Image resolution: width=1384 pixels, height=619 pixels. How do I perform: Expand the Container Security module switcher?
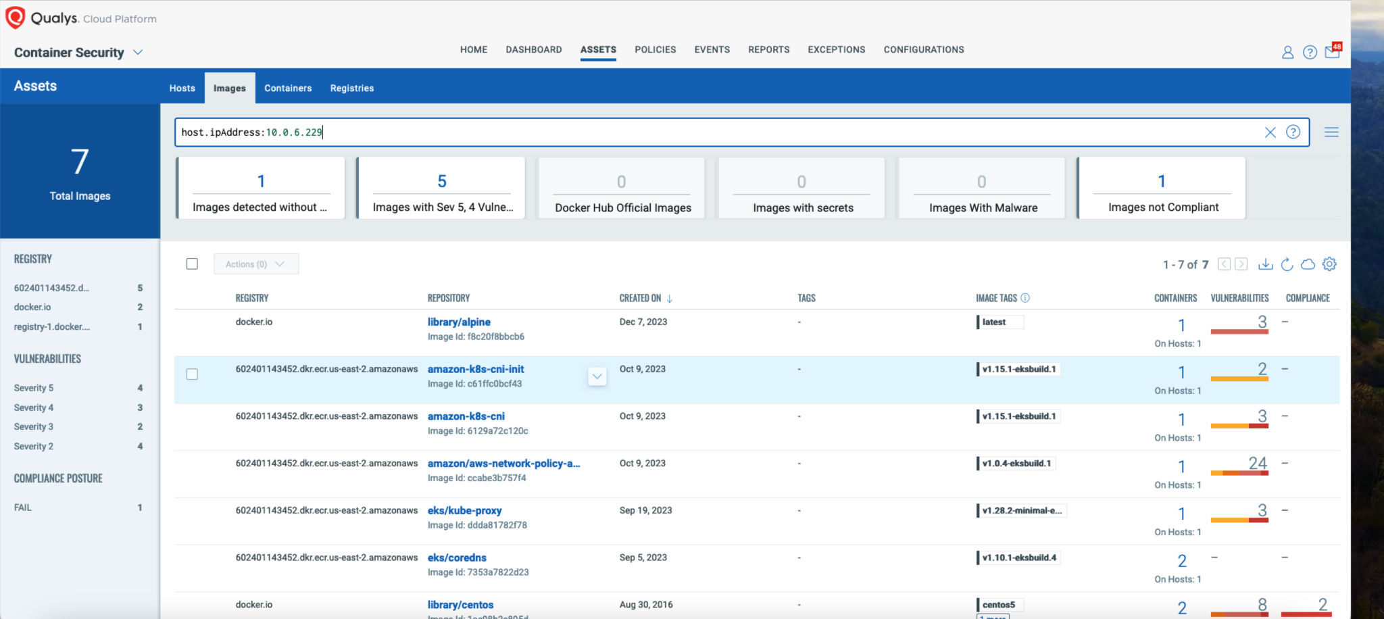(x=139, y=52)
